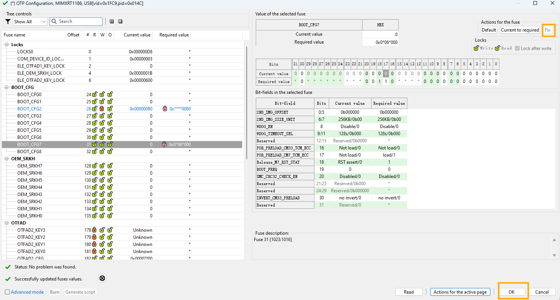Select the BOOT_CFG2 fuse row
The image size is (560, 300).
pos(29,109)
